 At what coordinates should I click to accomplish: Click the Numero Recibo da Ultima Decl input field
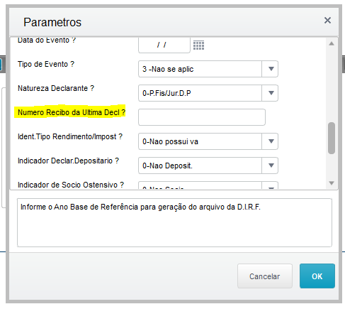pos(202,117)
